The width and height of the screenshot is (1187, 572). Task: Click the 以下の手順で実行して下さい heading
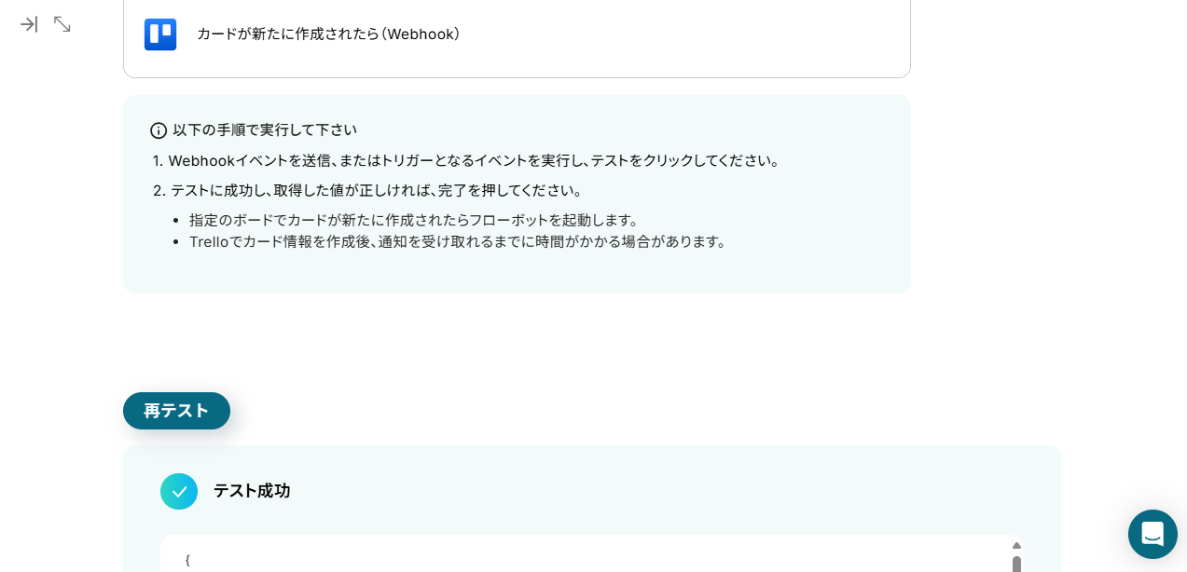click(265, 129)
